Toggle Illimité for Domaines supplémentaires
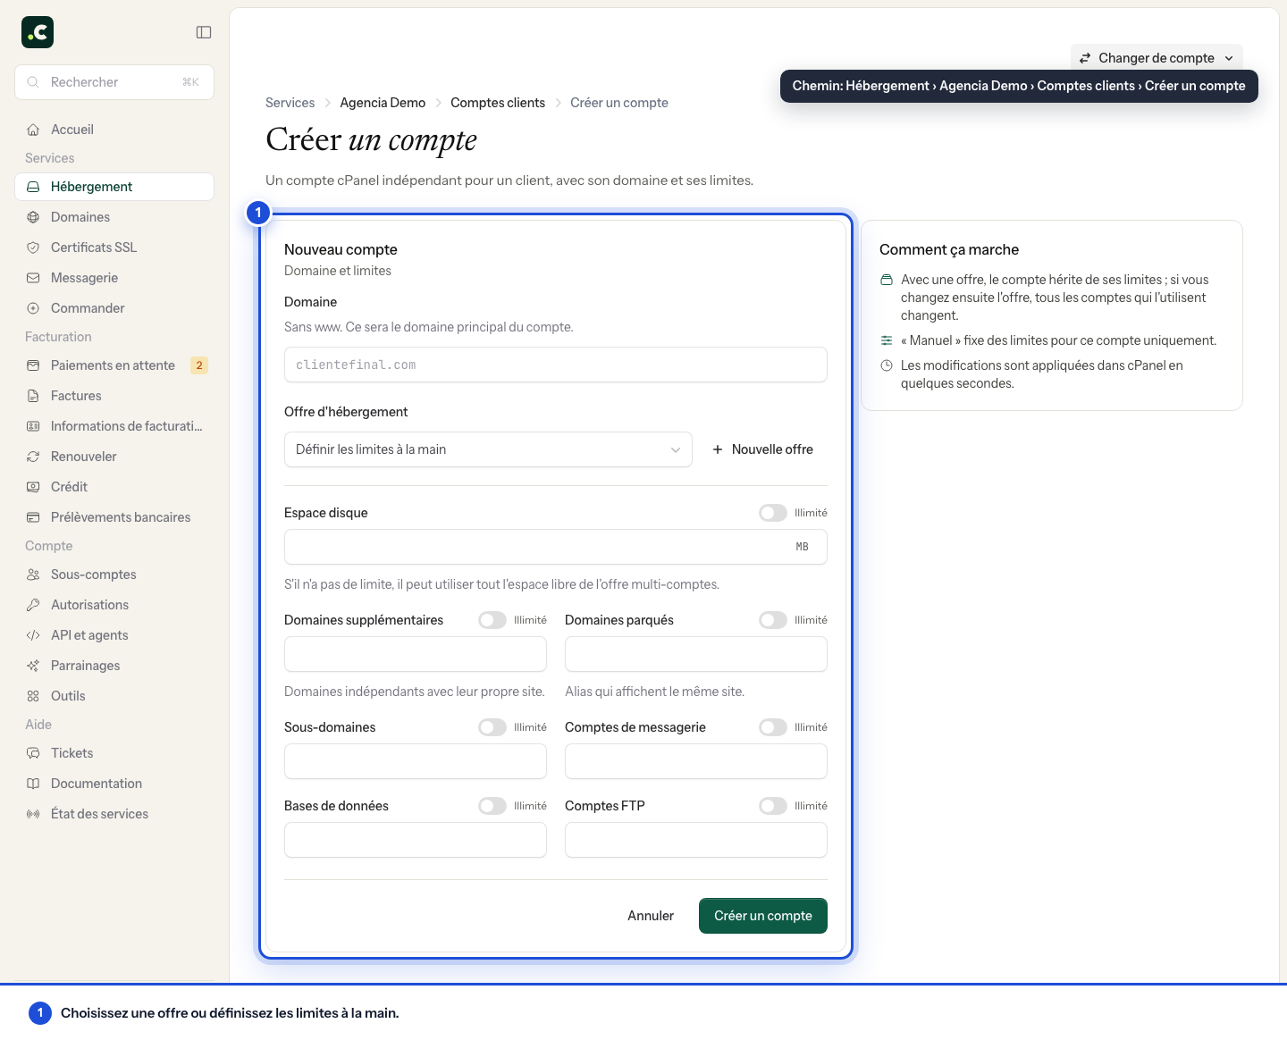1287x1040 pixels. pos(492,620)
